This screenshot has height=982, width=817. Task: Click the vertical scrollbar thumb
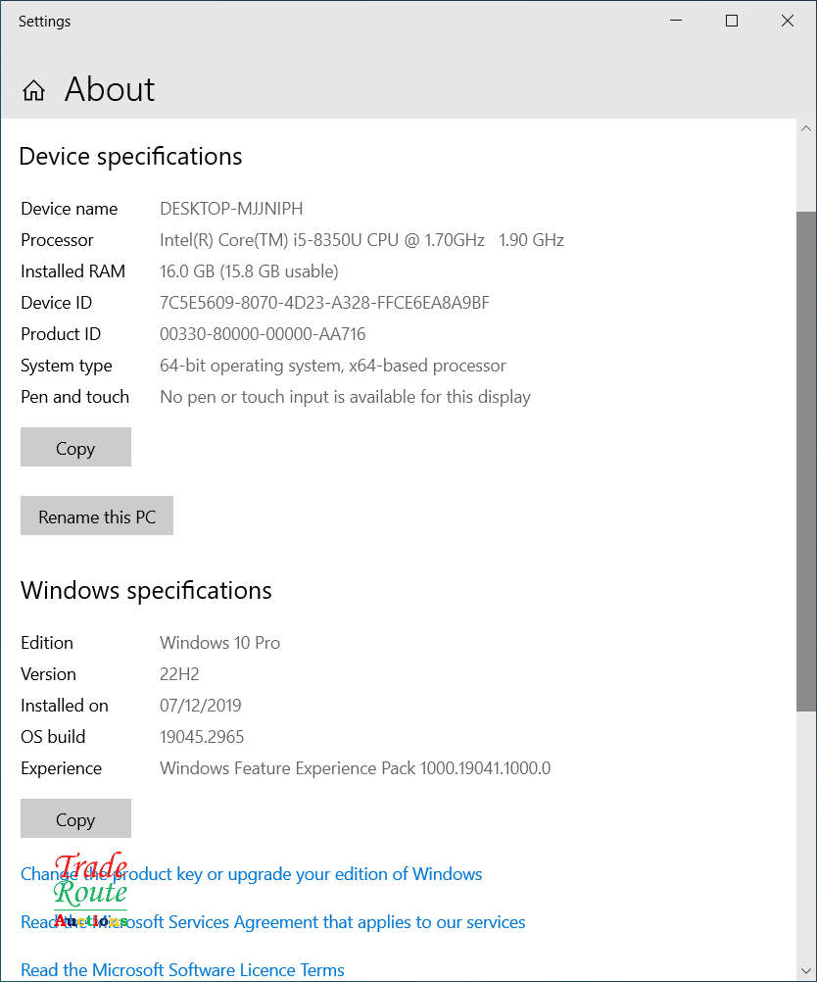(x=806, y=461)
